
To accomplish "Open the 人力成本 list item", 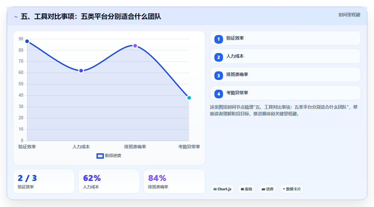I will click(285, 56).
